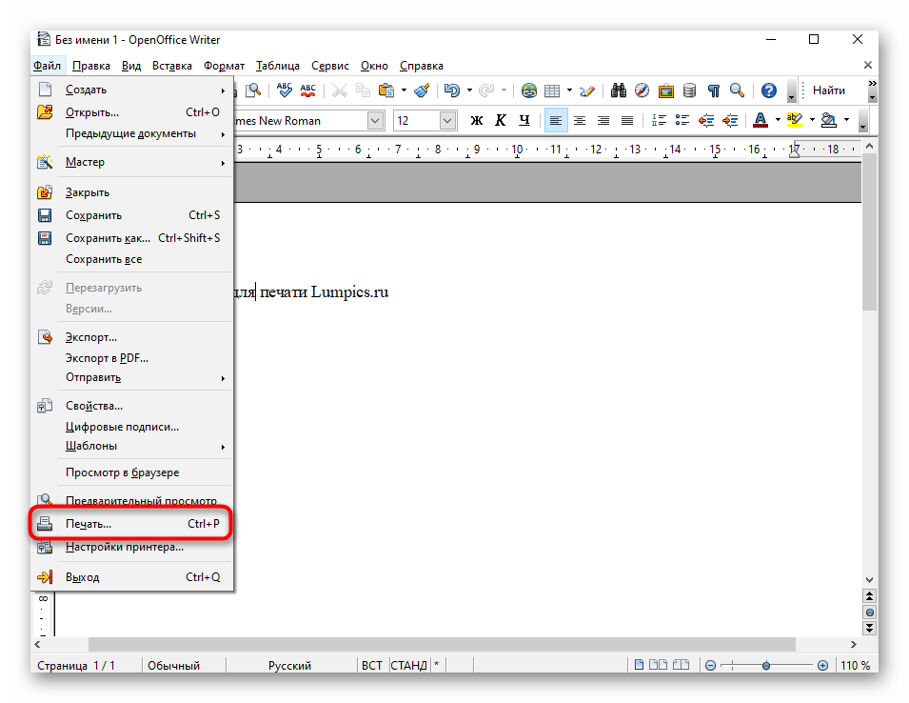The height and width of the screenshot is (703, 909).
Task: Click the zoom slider in status bar
Action: [768, 665]
